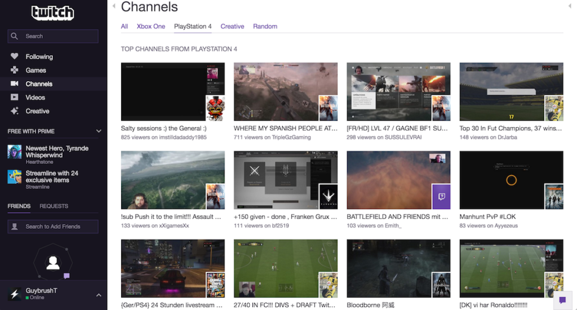
Task: Click Paragon box art on bf2519 stream
Action: (x=329, y=196)
